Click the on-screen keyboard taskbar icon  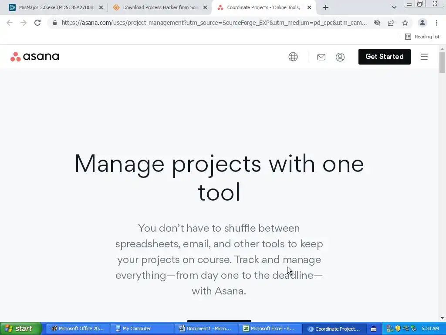[x=374, y=329]
